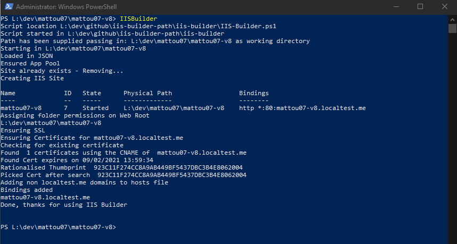This screenshot has height=244, width=457.
Task: Click the Bindings column header
Action: 254,94
